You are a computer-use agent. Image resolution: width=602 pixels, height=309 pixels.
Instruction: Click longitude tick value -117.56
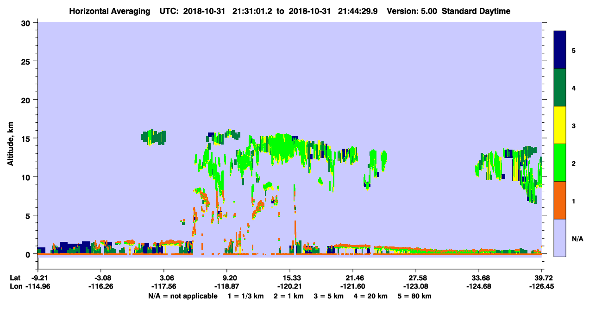click(x=163, y=286)
